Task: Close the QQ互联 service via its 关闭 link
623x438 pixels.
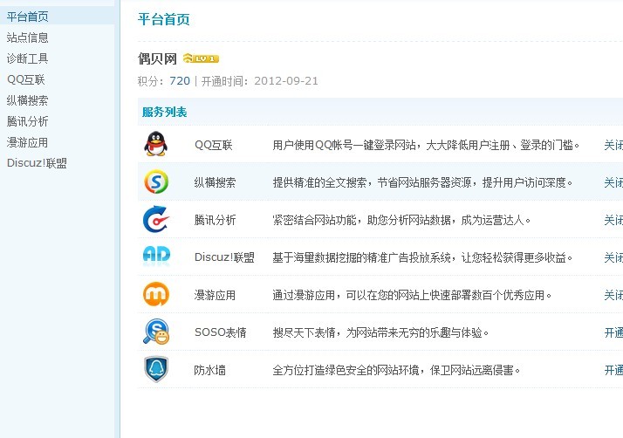Action: pyautogui.click(x=613, y=145)
